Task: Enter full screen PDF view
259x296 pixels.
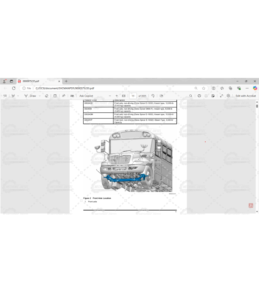Action: pyautogui.click(x=221, y=96)
